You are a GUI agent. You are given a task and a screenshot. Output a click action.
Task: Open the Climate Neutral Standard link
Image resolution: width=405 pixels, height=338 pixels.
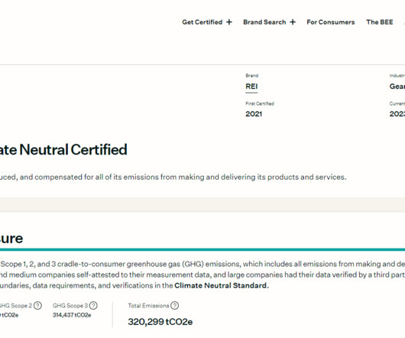[x=222, y=285]
